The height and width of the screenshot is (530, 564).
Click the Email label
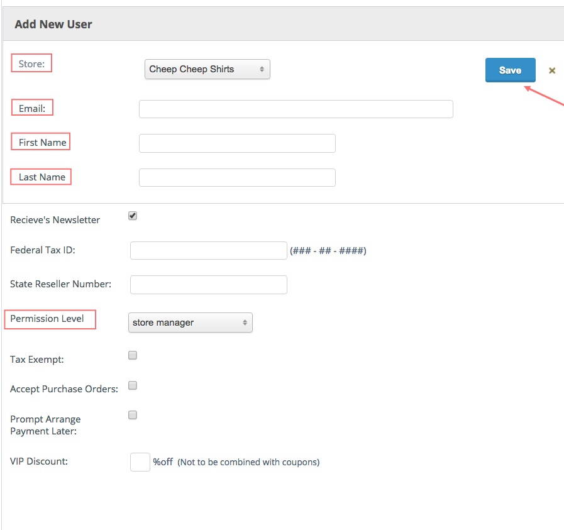pyautogui.click(x=32, y=108)
